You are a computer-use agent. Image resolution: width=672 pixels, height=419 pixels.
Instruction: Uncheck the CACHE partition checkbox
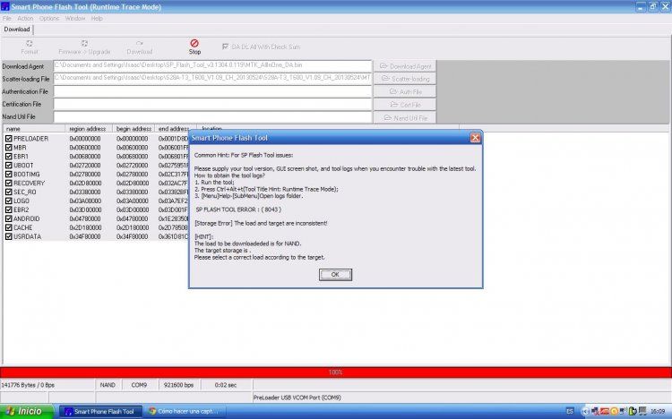9,227
